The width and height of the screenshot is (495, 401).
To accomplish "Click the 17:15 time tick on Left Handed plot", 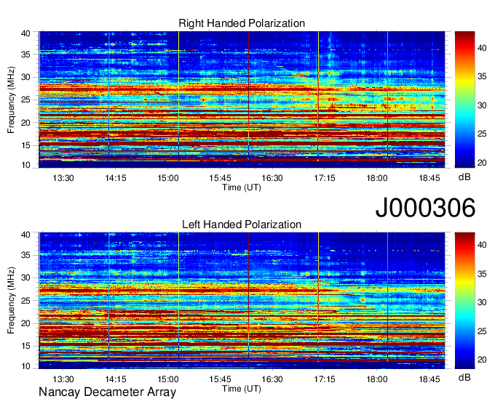I will (x=325, y=379).
